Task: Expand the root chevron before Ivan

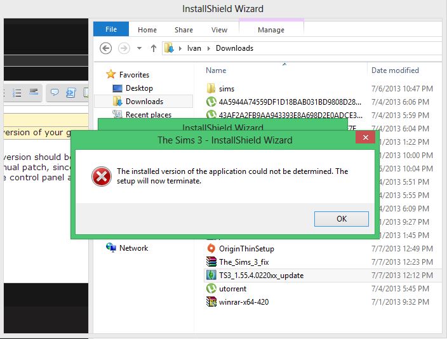Action: [180, 48]
